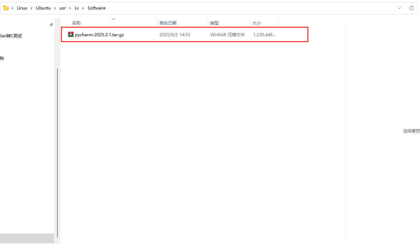Expand the chevron between Lv and Software

click(x=83, y=8)
